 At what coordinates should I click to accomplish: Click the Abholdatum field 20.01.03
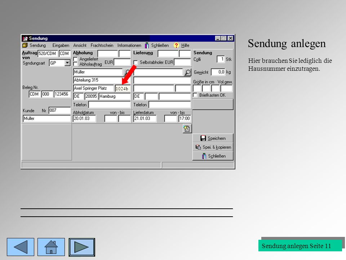[x=84, y=118]
